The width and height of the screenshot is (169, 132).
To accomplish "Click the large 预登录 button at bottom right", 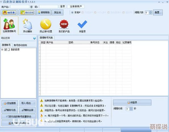I will point(132,102).
